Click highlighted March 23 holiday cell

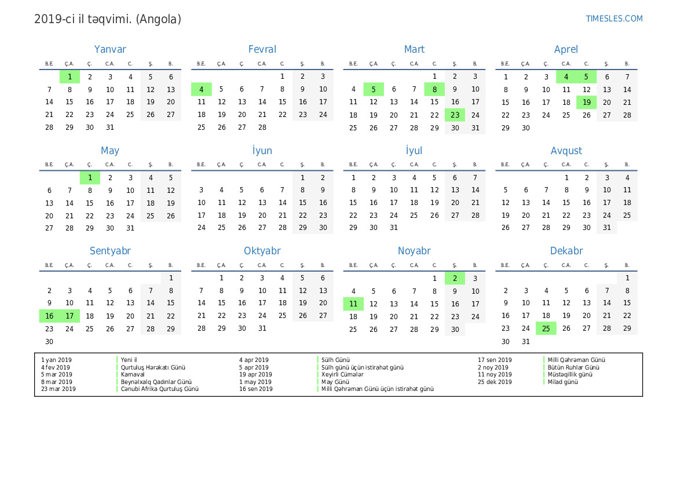455,115
